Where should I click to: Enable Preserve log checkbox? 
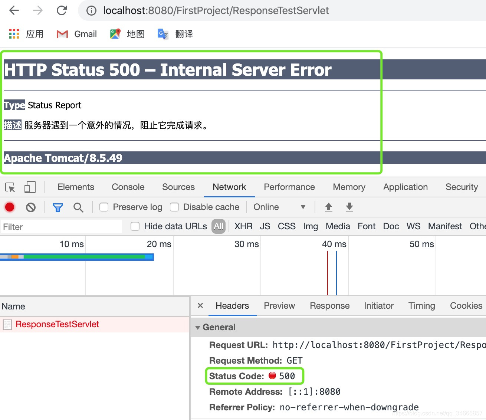(104, 207)
